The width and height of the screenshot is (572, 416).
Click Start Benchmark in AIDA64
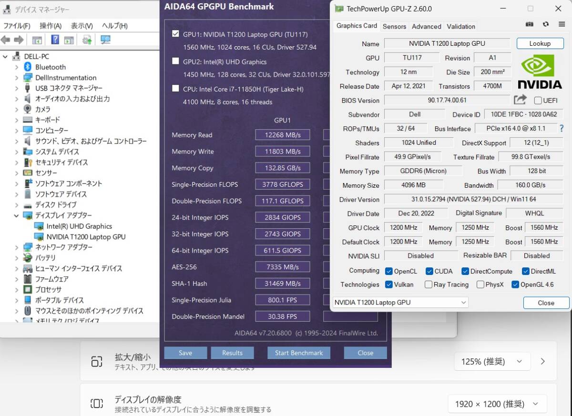[x=299, y=353]
